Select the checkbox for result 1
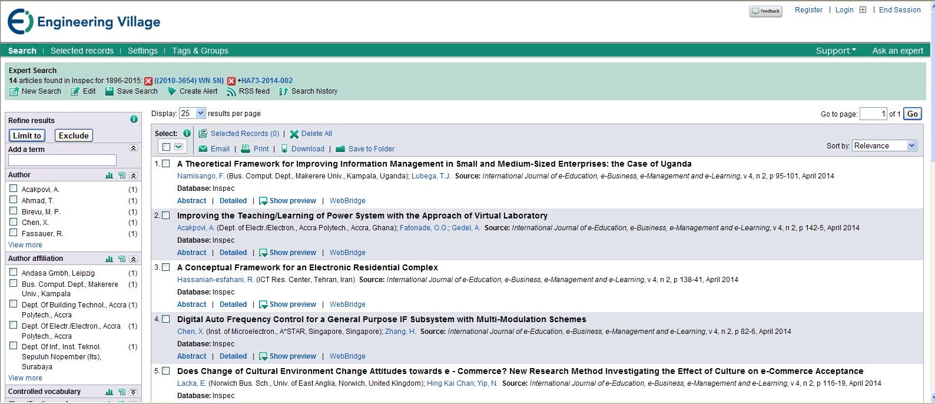Screen dimensions: 935x404 tap(166, 164)
